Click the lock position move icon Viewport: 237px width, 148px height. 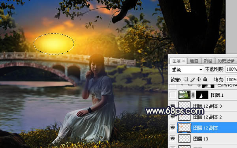coord(199,79)
